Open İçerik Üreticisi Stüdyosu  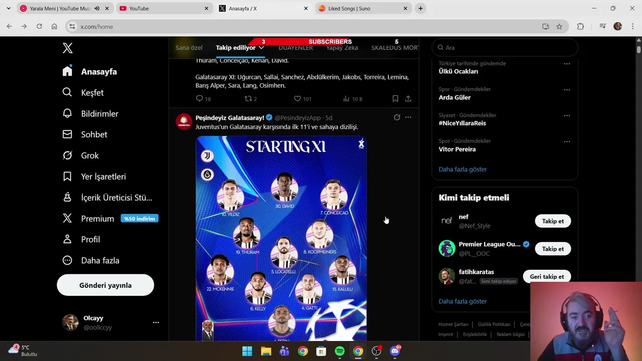point(107,198)
